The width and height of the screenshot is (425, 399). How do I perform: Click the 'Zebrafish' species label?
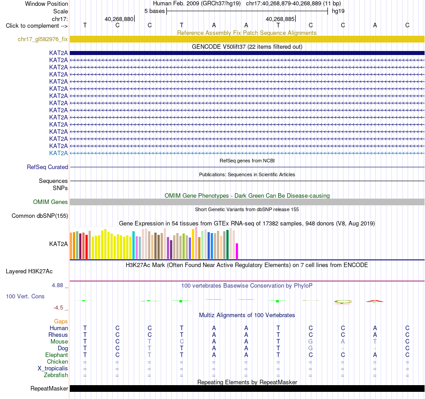pyautogui.click(x=56, y=375)
